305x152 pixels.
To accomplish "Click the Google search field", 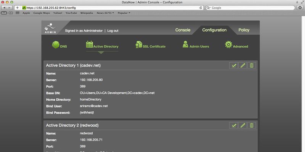I will (250, 8).
